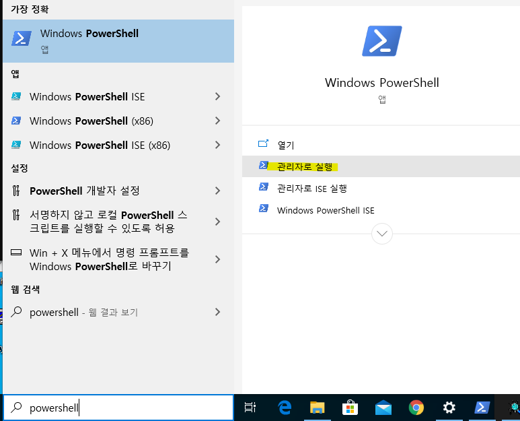520x421 pixels.
Task: Click the PowerShell icon beside 관리자로 실행
Action: [x=264, y=165]
